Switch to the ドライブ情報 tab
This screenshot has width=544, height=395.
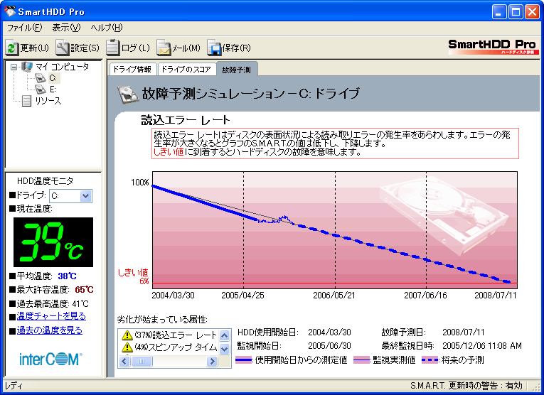[x=132, y=70]
